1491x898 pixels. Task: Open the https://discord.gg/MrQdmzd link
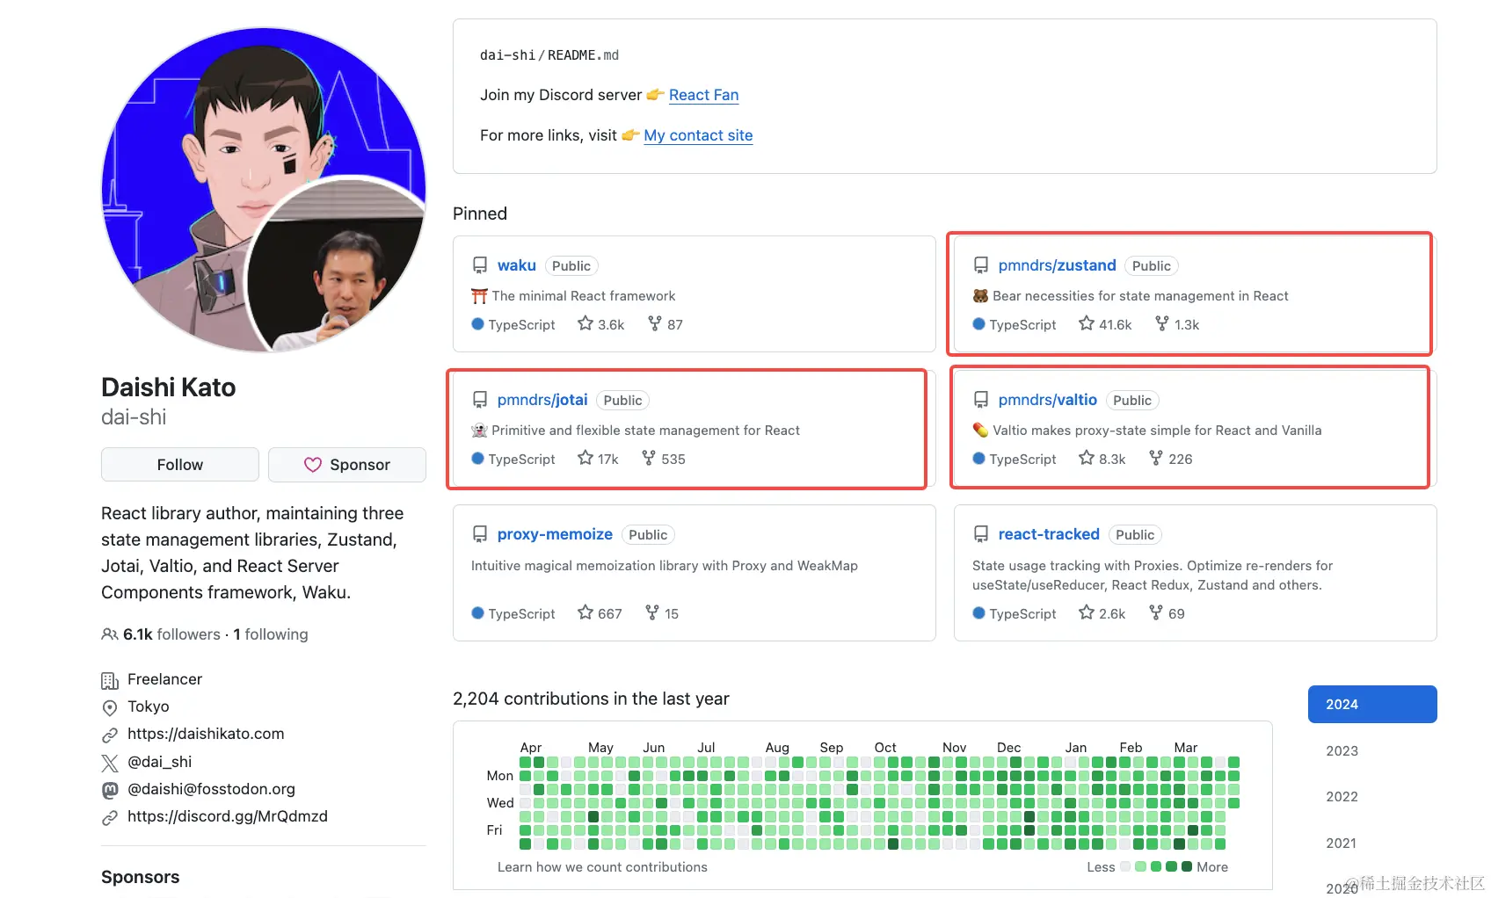[228, 816]
